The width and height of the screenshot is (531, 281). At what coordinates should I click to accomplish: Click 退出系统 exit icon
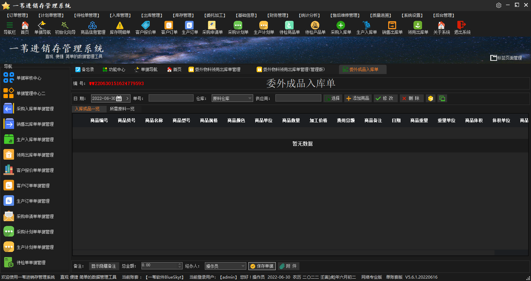461,25
